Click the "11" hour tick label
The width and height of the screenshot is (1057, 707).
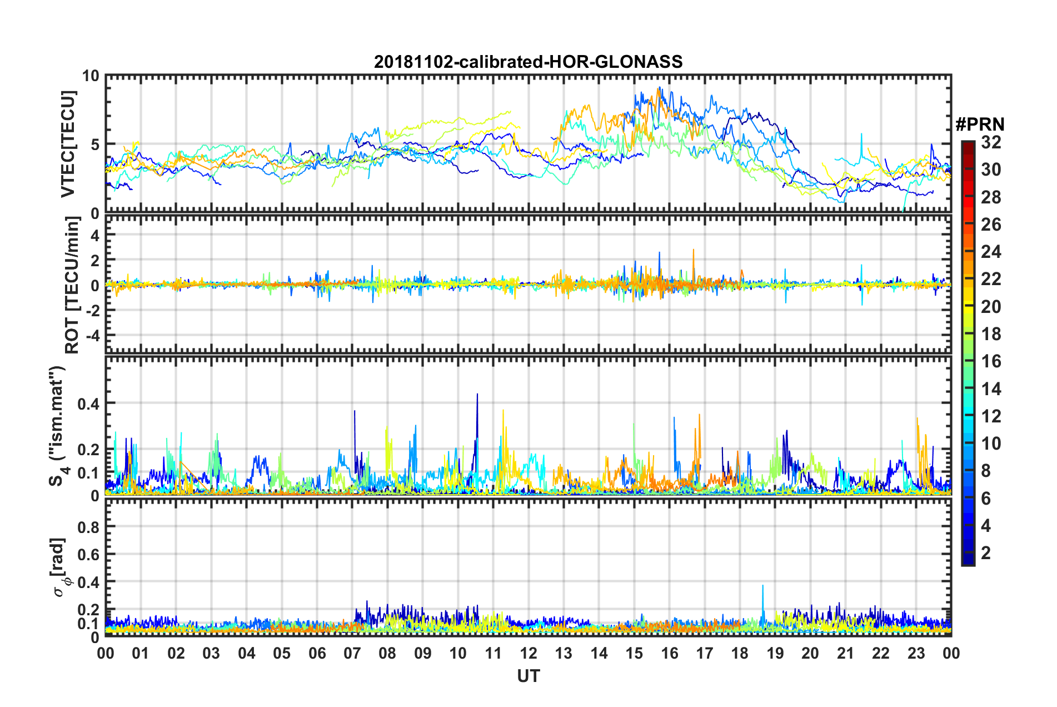[x=493, y=654]
